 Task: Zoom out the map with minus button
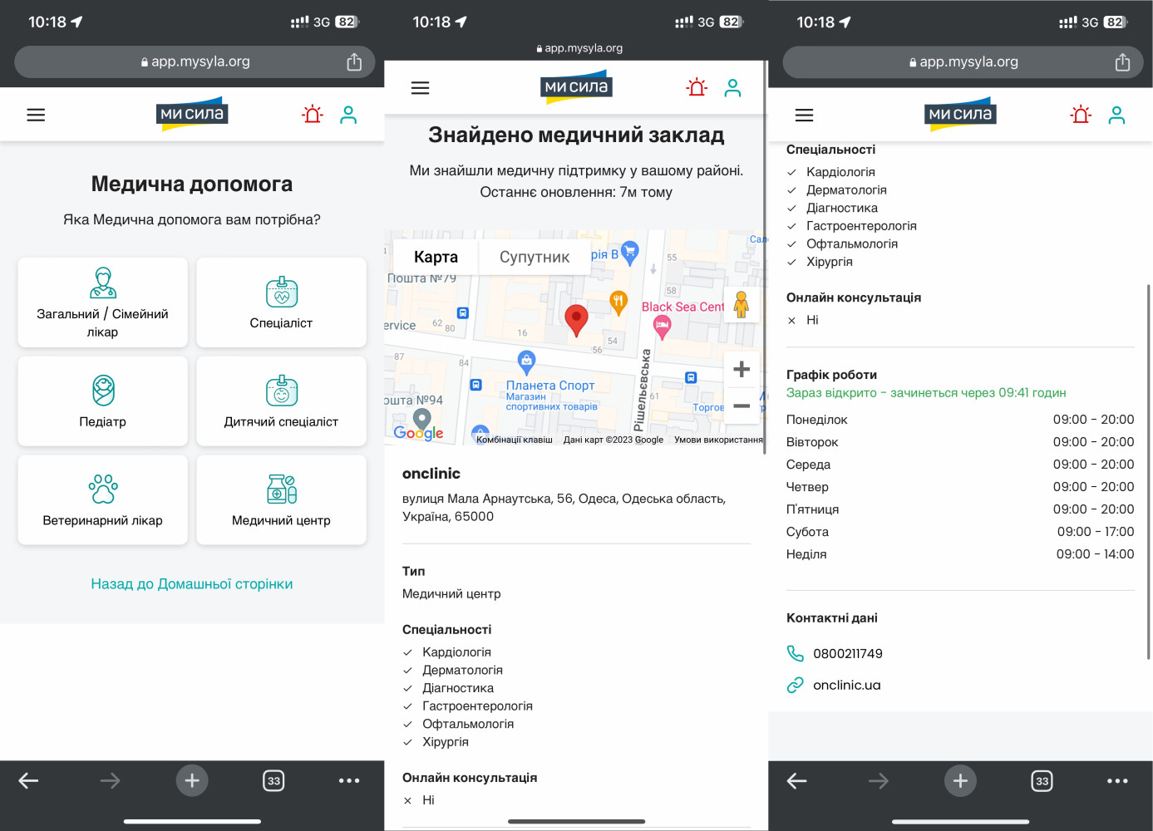(x=742, y=406)
